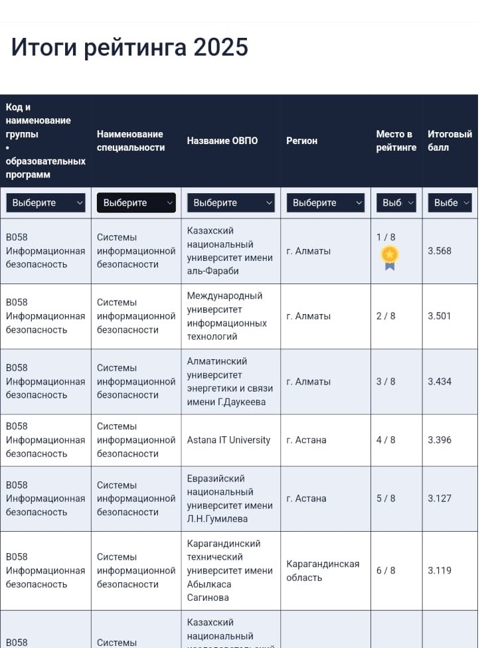Select the Гумилева university name cell
This screenshot has height=648, width=486.
click(230, 499)
